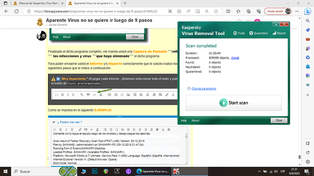Refresh the current browser page
This screenshot has width=314, height=176.
(x=17, y=11)
